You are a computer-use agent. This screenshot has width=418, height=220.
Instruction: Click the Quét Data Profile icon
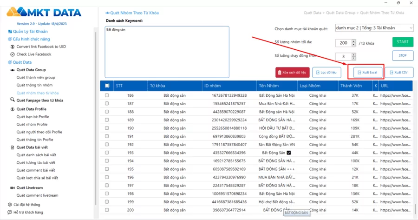(13, 109)
